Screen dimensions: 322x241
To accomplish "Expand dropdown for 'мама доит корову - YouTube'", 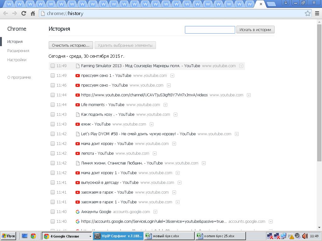I will tap(174, 144).
